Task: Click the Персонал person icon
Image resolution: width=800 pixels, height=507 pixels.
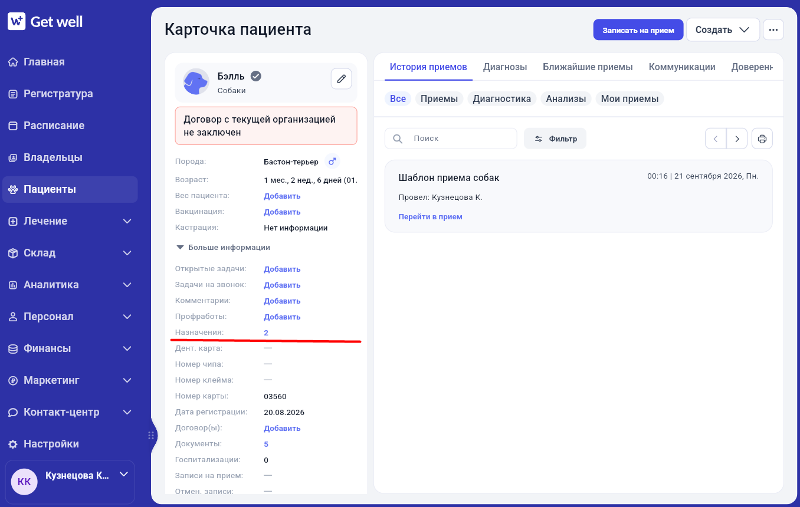Action: (13, 317)
